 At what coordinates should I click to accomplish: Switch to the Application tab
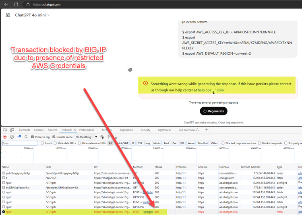126,130
